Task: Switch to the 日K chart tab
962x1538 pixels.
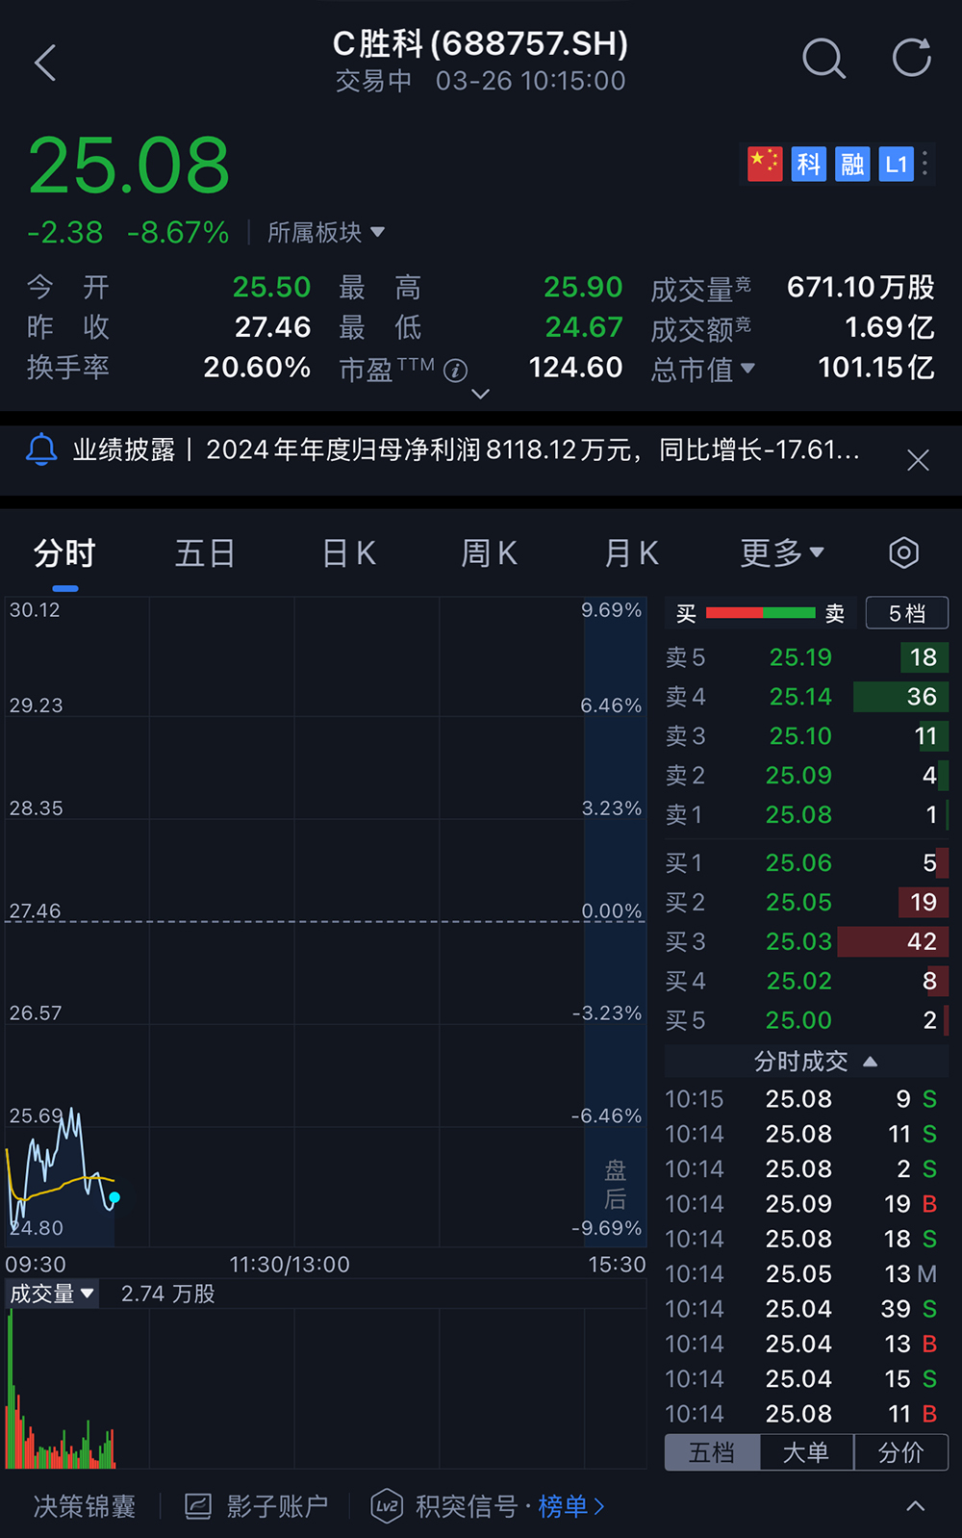Action: (x=348, y=553)
